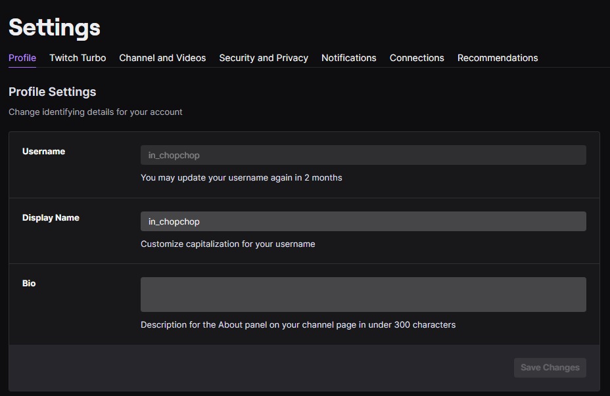610x396 pixels.
Task: Click the Bio character limit description
Action: pos(298,324)
